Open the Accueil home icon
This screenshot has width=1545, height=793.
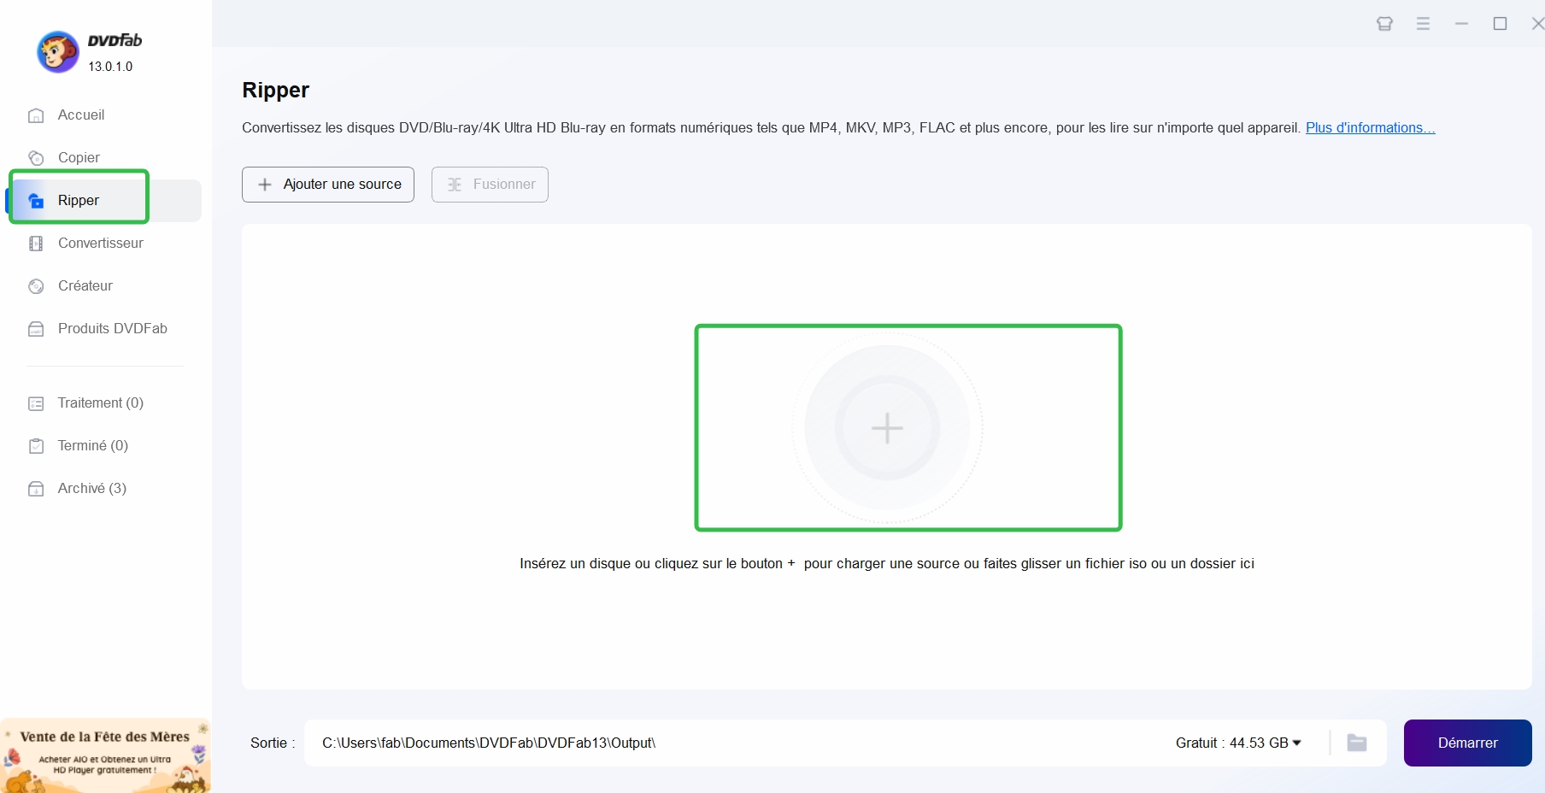pyautogui.click(x=36, y=115)
